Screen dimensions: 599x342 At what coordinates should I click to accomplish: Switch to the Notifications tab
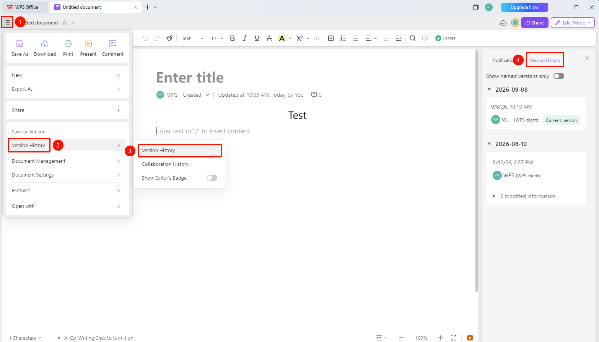[503, 60]
